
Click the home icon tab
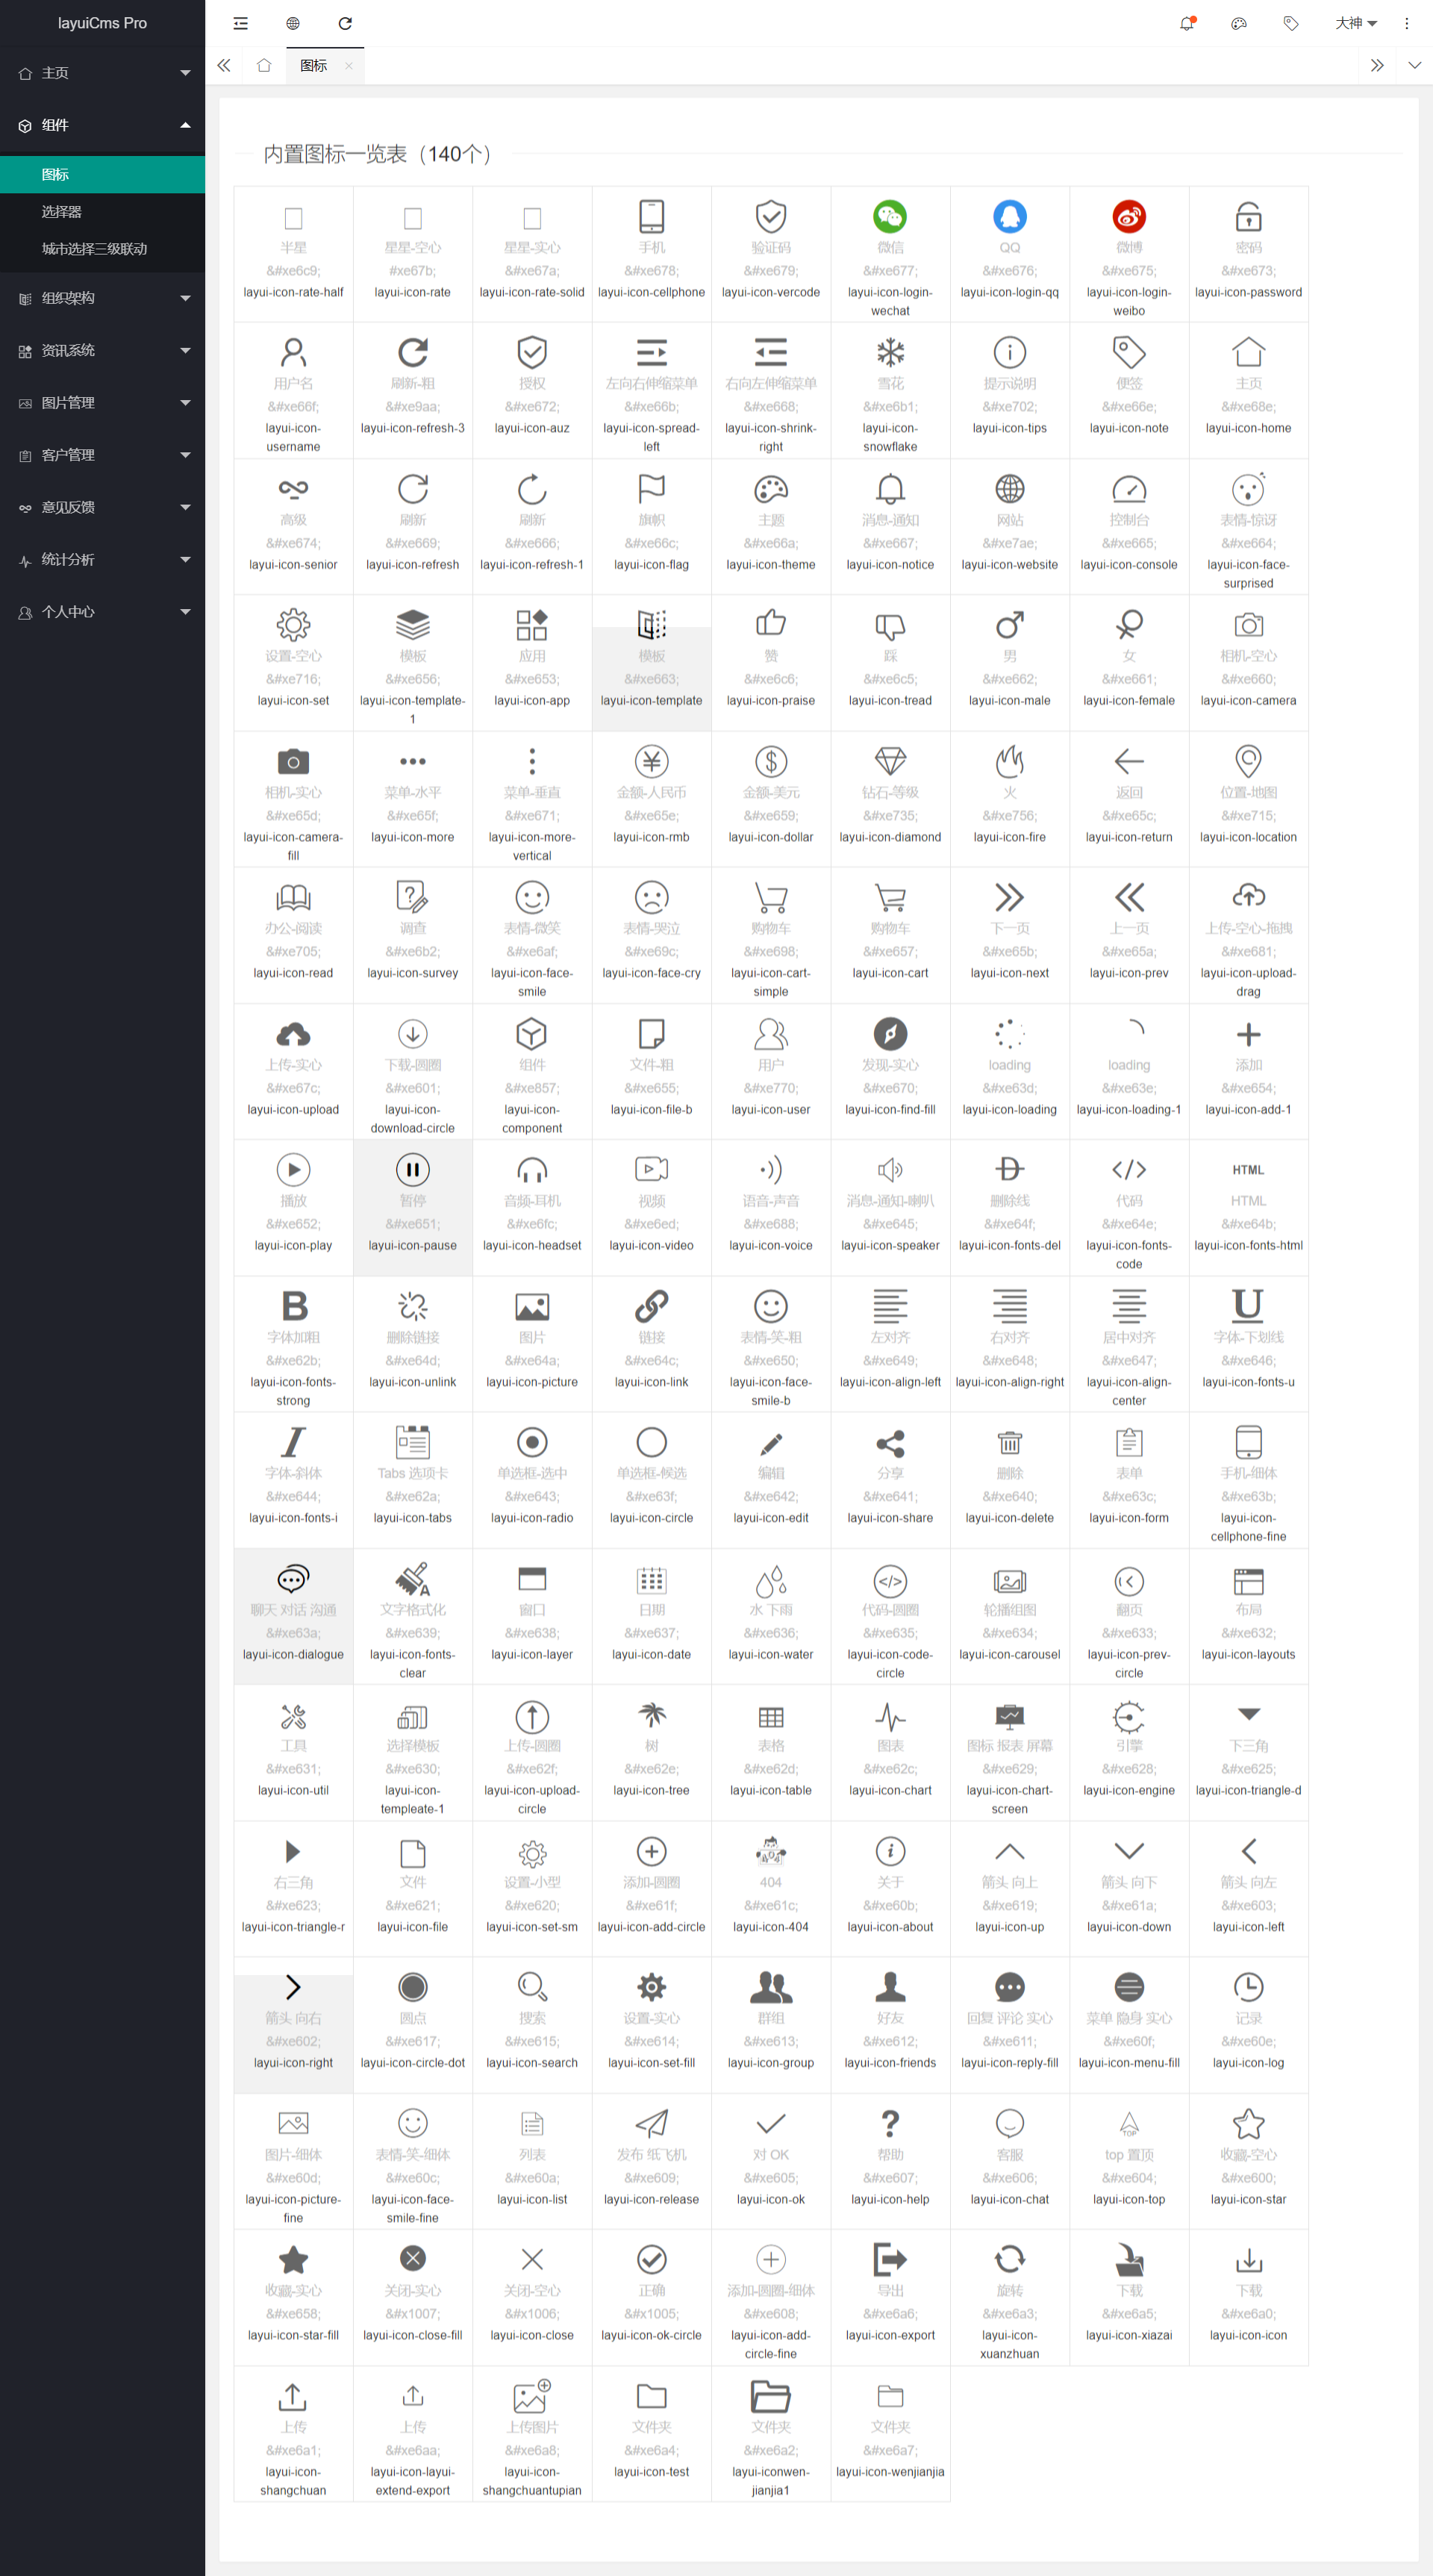click(264, 65)
